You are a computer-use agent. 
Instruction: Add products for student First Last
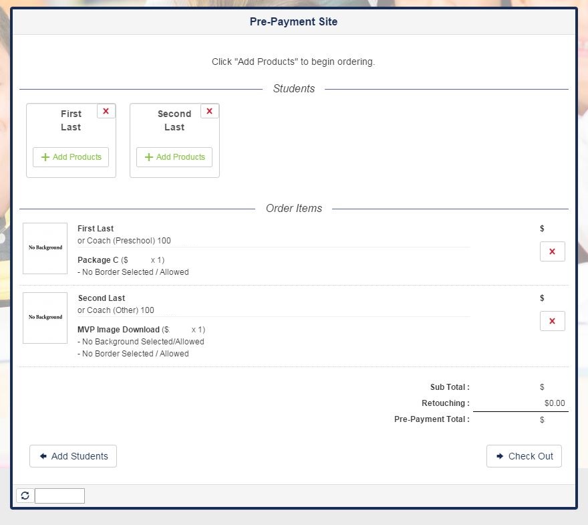tap(71, 157)
